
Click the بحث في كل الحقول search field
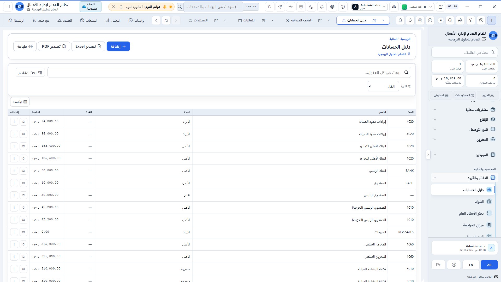click(x=229, y=73)
